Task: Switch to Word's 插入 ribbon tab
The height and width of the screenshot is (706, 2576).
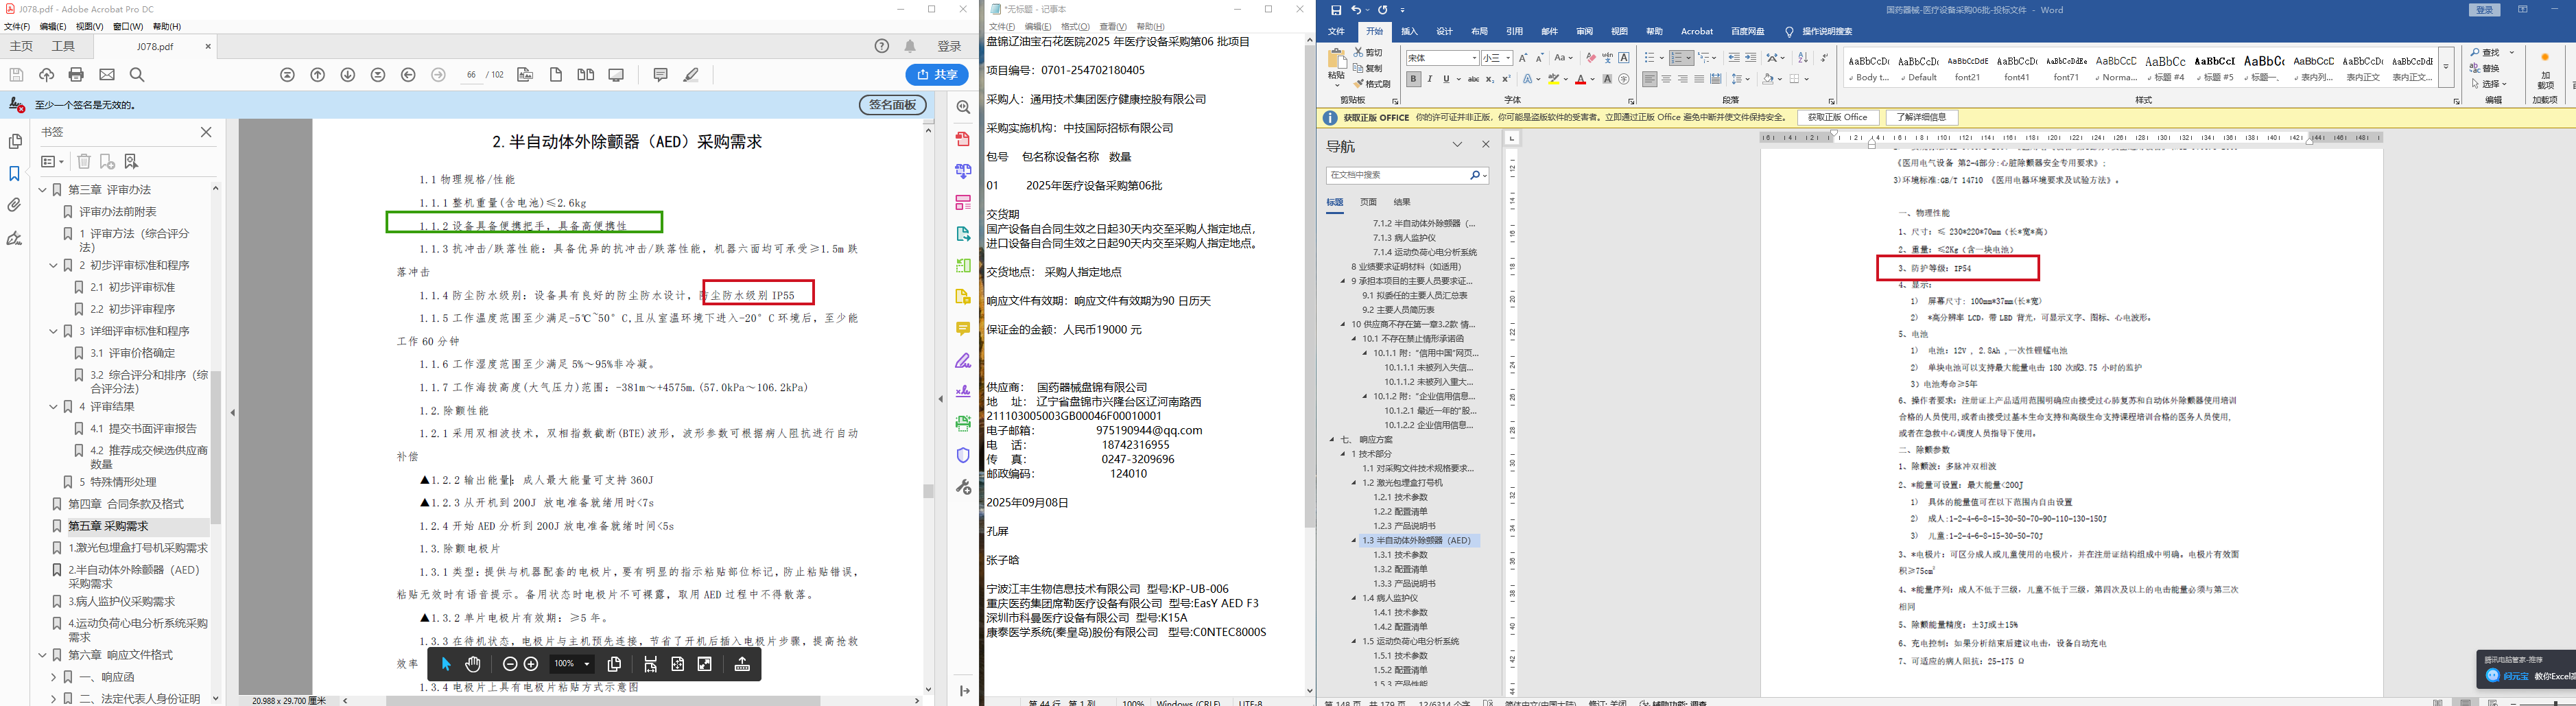Action: click(x=1409, y=32)
